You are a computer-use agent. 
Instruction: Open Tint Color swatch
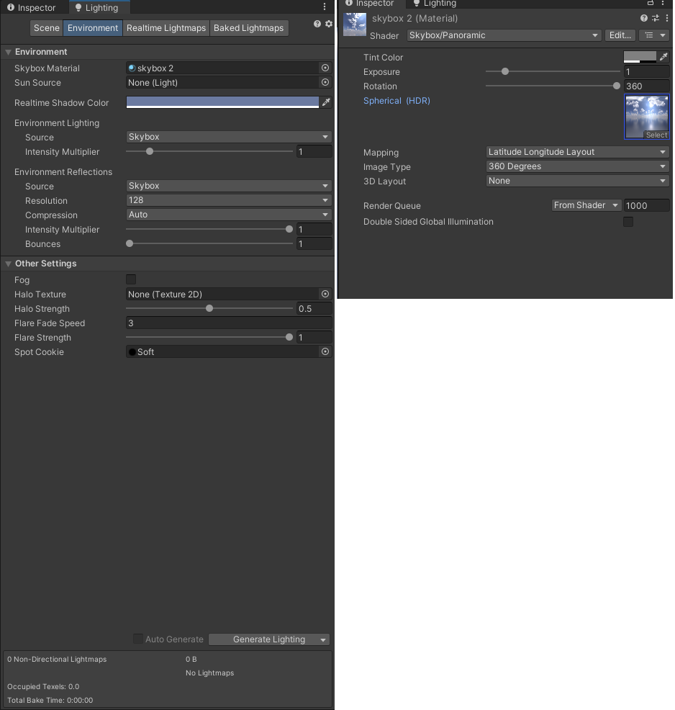640,57
